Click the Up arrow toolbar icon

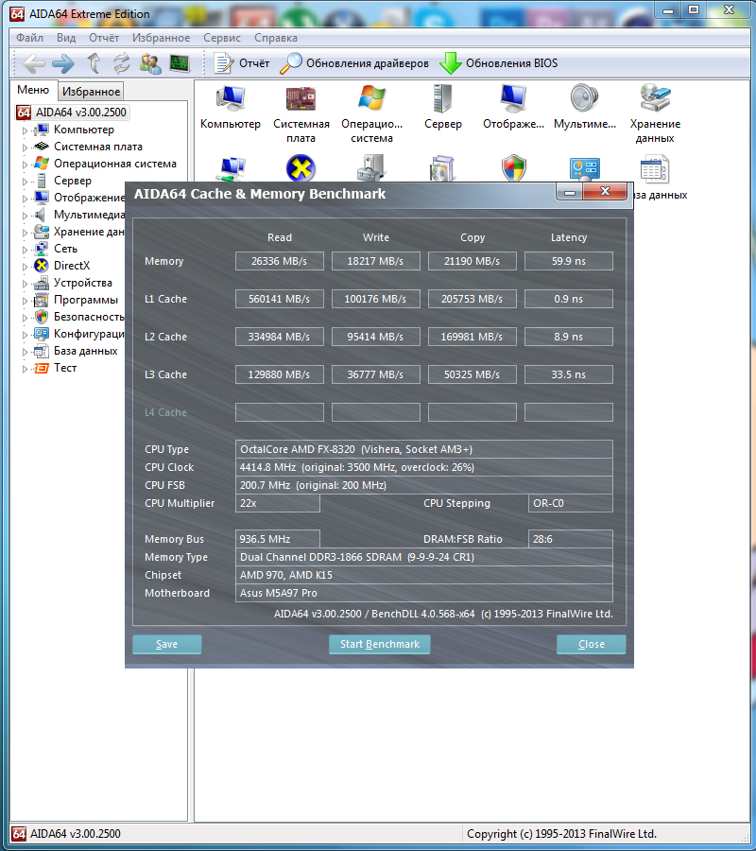tap(94, 63)
